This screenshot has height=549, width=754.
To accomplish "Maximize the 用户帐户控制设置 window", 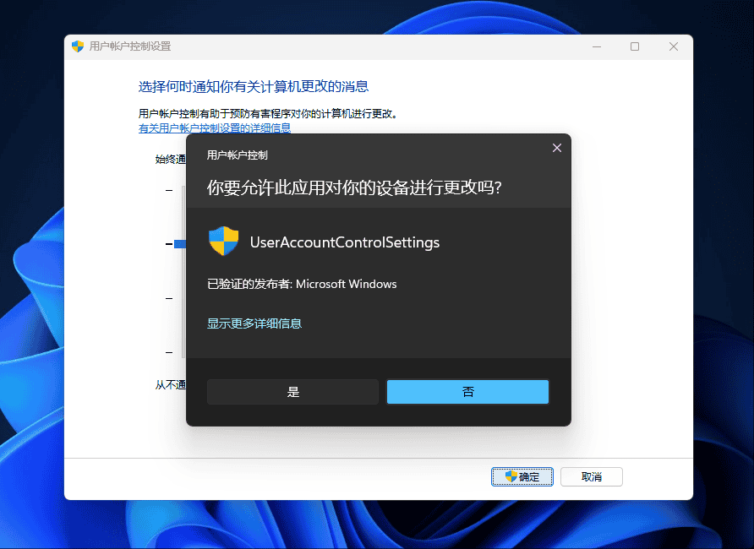I will pyautogui.click(x=635, y=46).
